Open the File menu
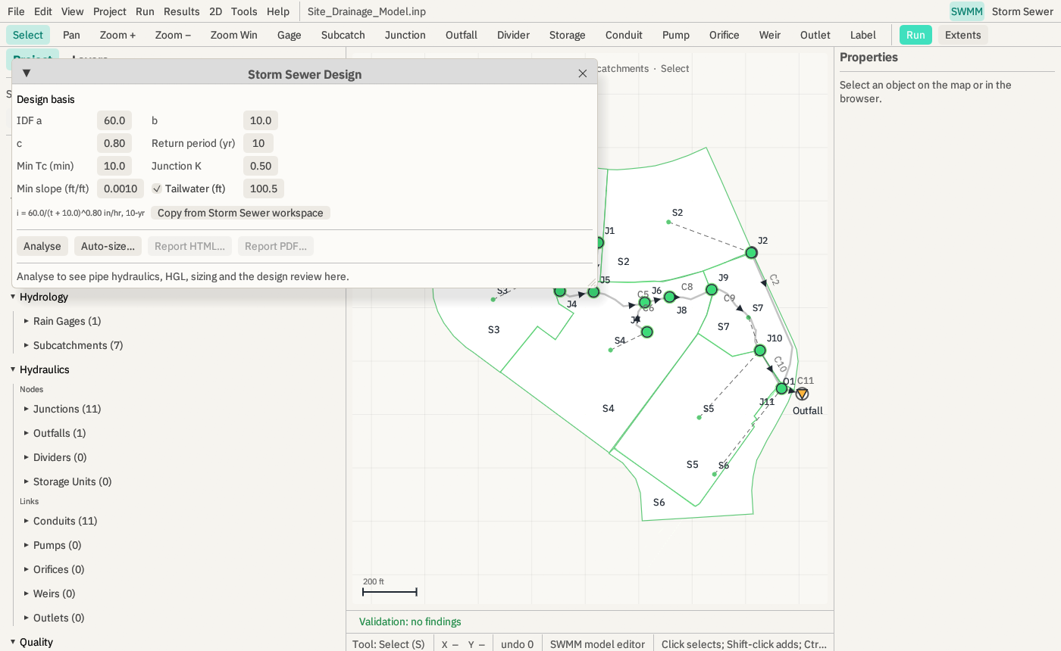This screenshot has width=1061, height=651. (16, 11)
